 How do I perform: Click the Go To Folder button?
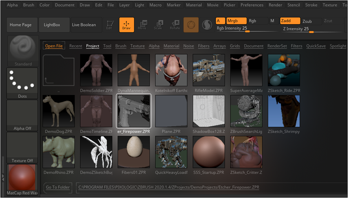click(58, 187)
